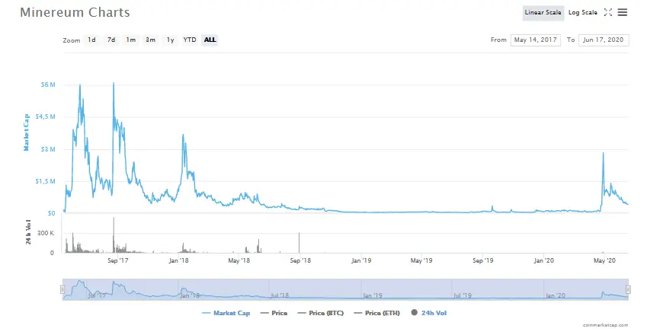Set zoom to 3m

tap(151, 40)
